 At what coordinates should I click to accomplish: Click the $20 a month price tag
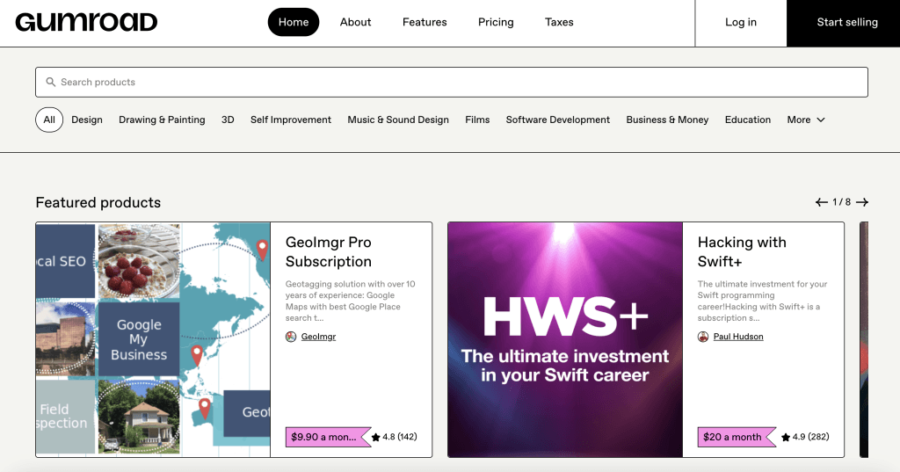(737, 437)
